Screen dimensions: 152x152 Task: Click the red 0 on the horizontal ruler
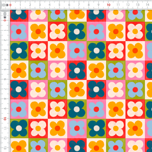[x=10, y=5]
